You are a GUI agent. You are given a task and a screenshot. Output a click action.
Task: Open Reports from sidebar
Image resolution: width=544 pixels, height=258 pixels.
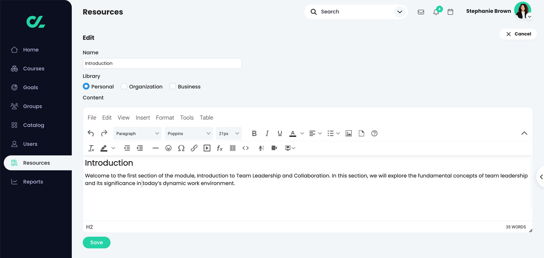[33, 182]
